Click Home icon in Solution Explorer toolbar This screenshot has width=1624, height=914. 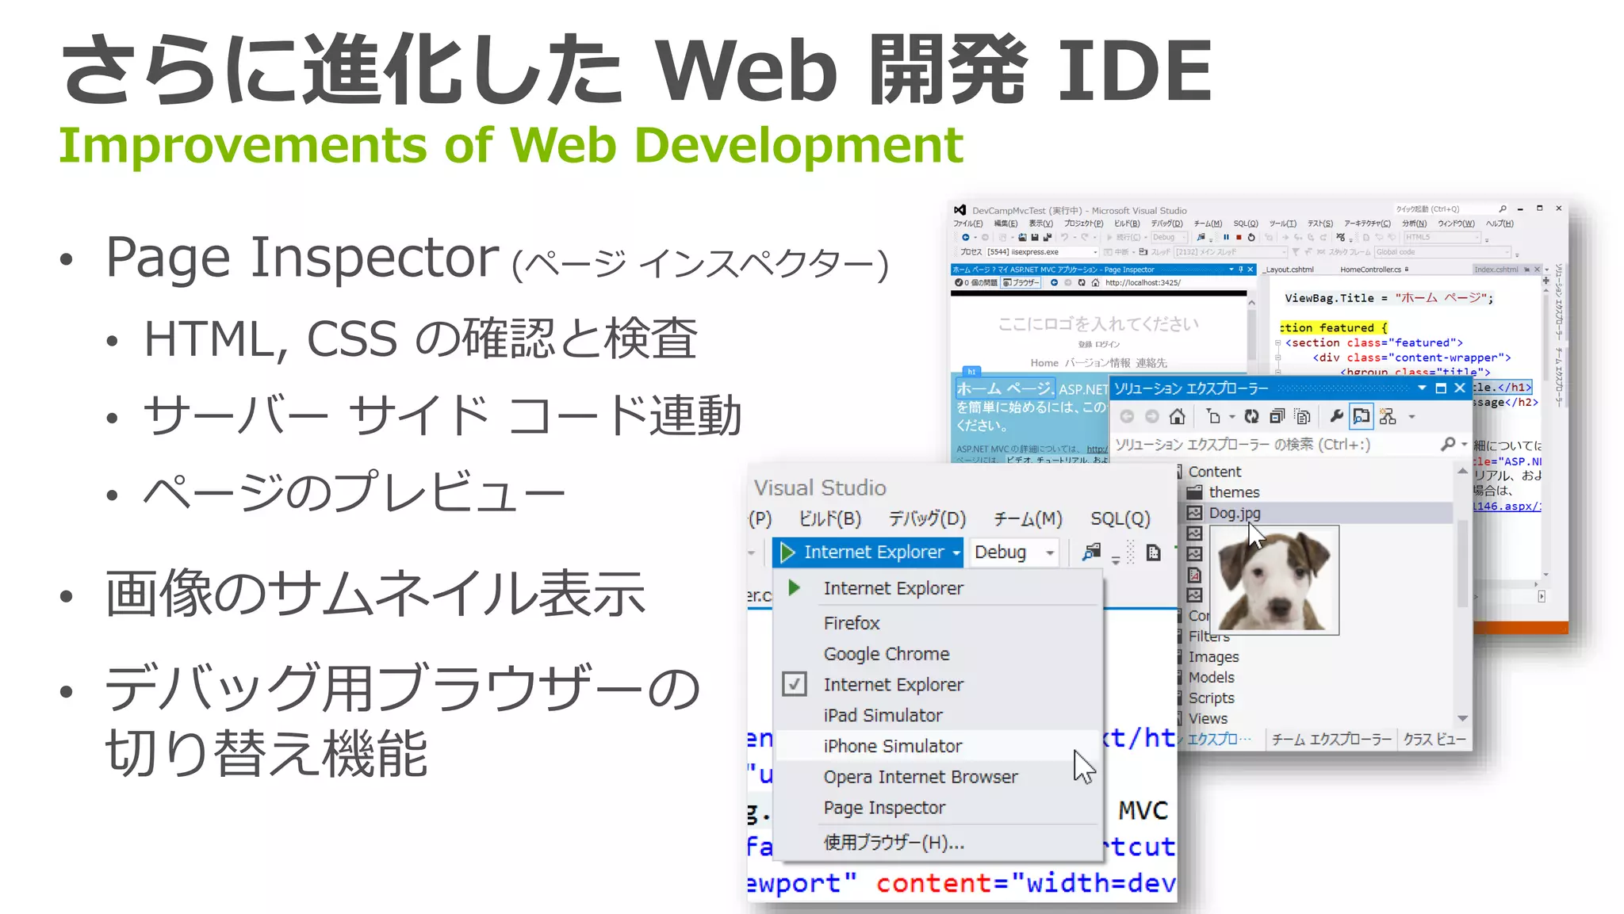click(1178, 416)
